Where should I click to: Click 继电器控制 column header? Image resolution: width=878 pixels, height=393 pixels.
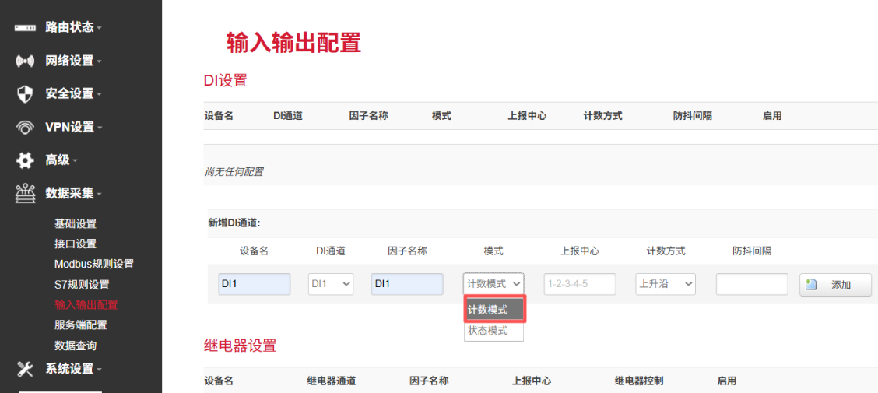click(x=639, y=381)
